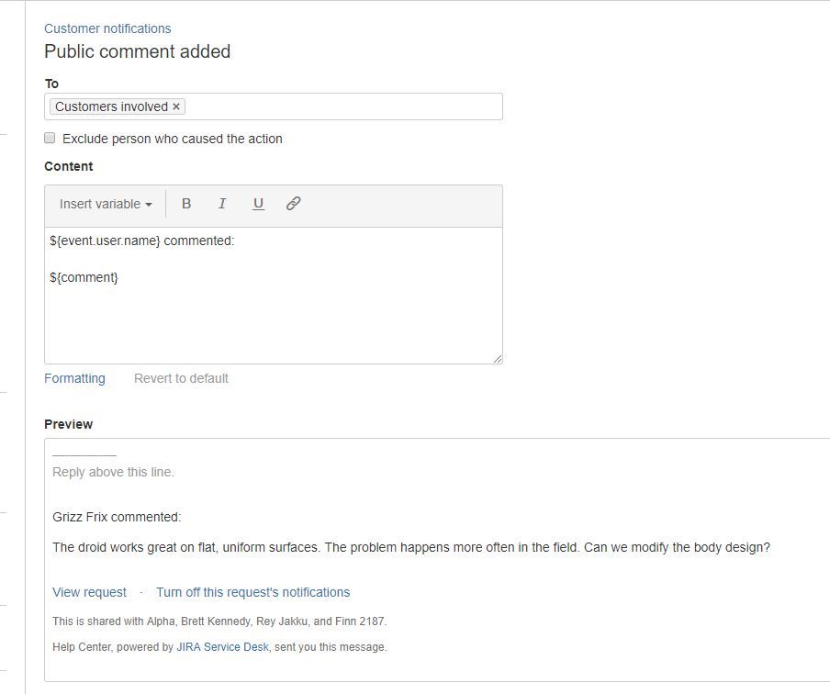Click Revert to default
The width and height of the screenshot is (830, 694).
pyautogui.click(x=181, y=378)
